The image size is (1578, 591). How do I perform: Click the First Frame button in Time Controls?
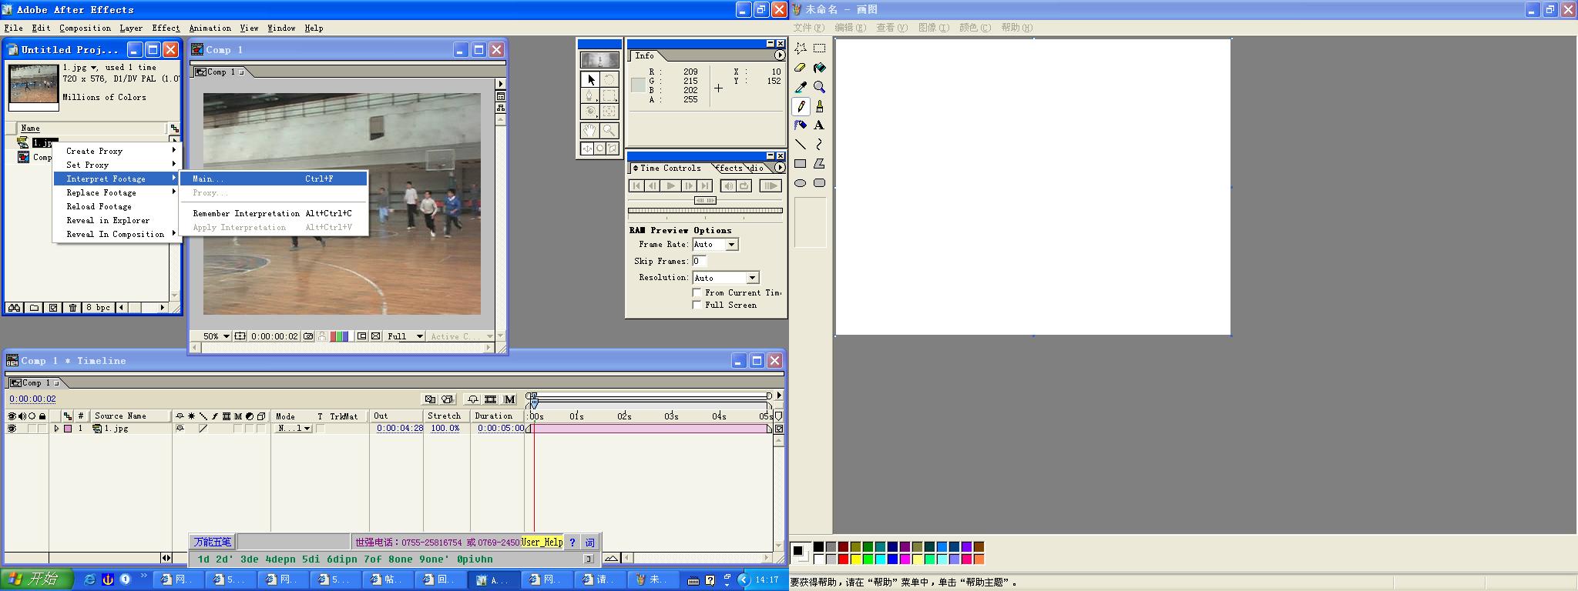[636, 185]
